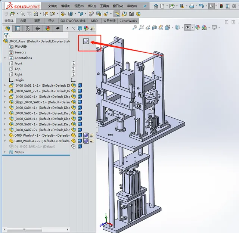Undo last action with Undo icon
239x233 pixels.
pyautogui.click(x=201, y=6)
